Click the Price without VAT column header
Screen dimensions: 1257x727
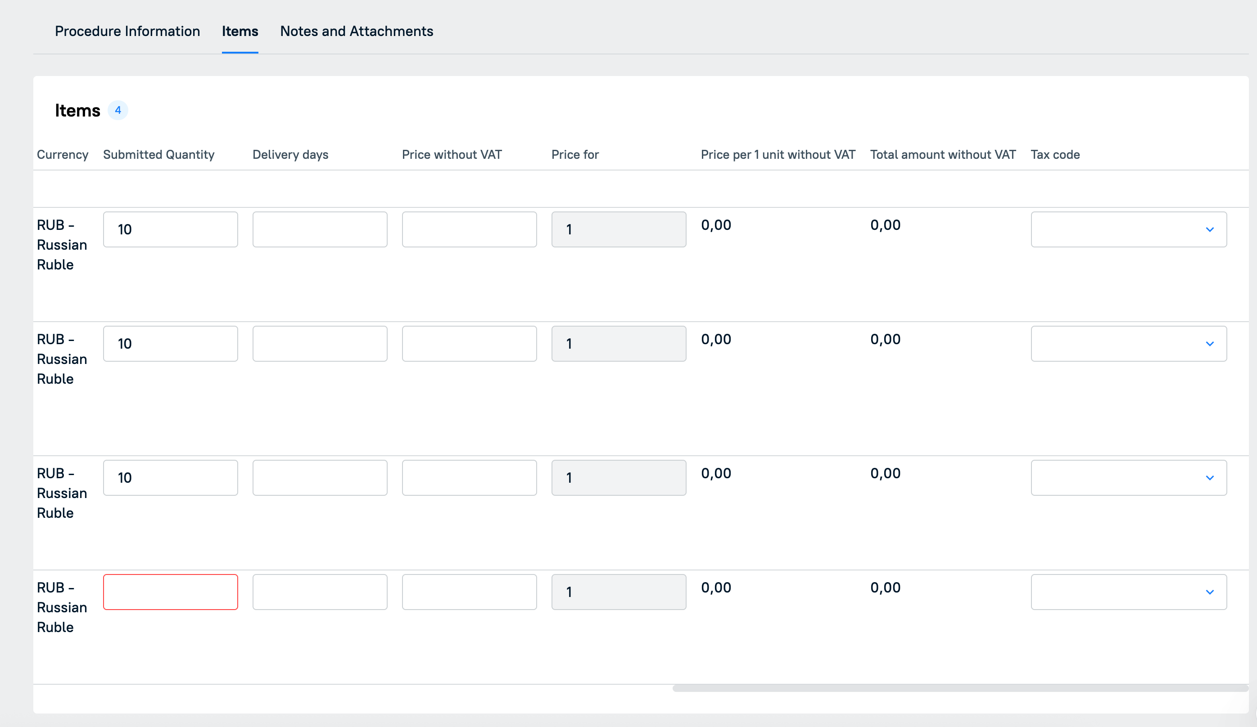[452, 154]
